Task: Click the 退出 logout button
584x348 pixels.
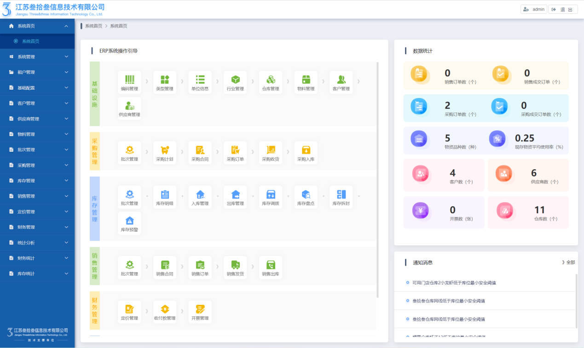Action: tap(563, 9)
